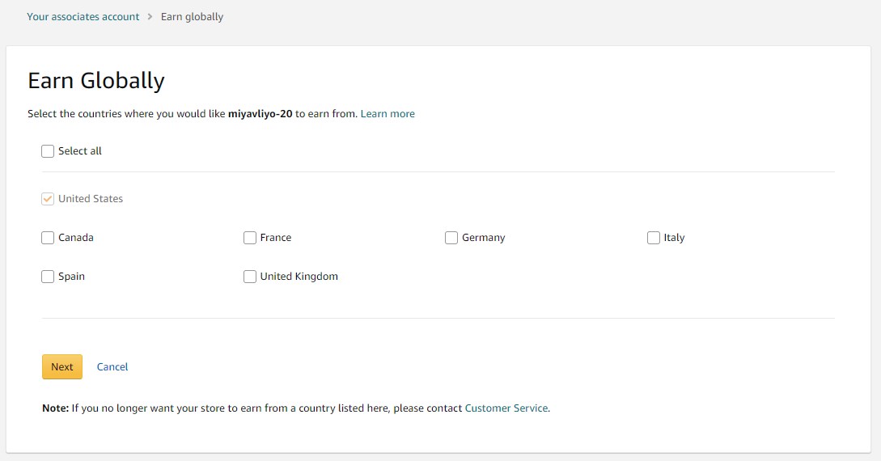Click the United Kingdom label text
Viewport: 881px width, 461px height.
[x=299, y=277]
